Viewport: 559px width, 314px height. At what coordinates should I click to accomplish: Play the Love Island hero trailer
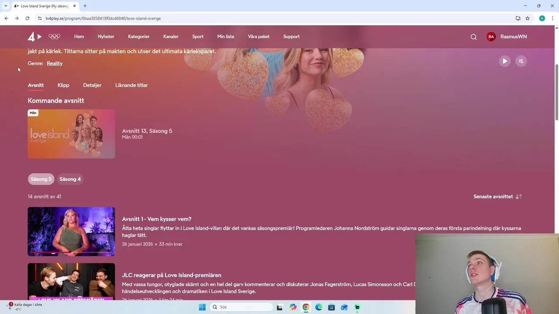click(505, 61)
